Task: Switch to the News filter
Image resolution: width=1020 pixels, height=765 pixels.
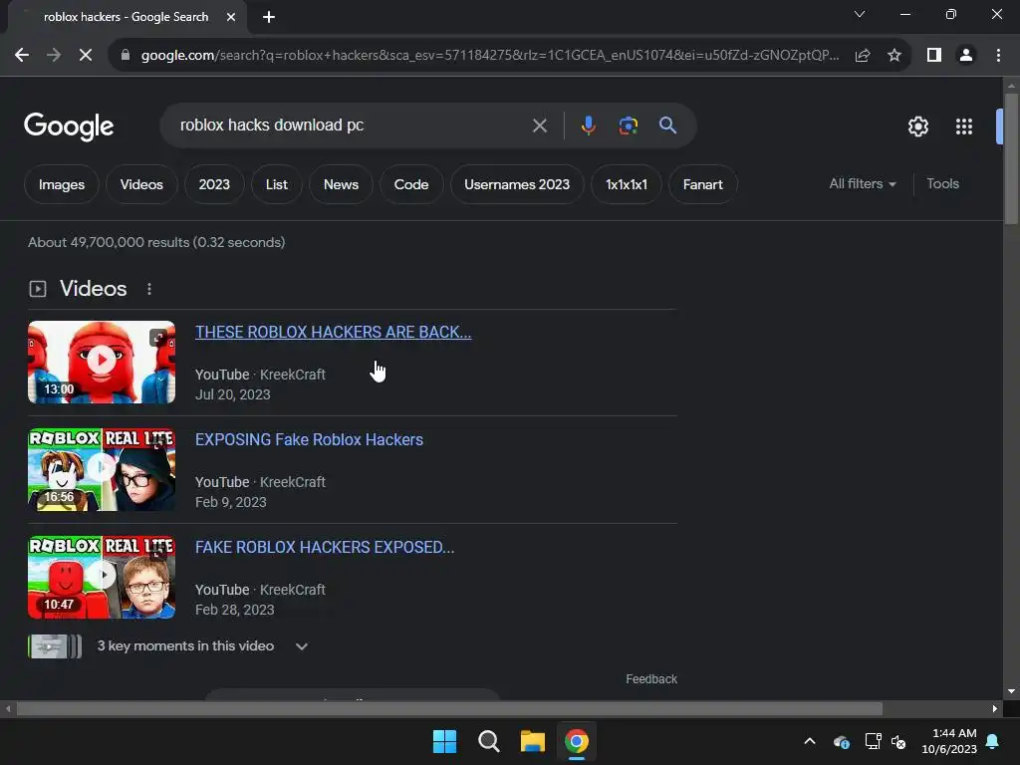Action: coord(341,184)
